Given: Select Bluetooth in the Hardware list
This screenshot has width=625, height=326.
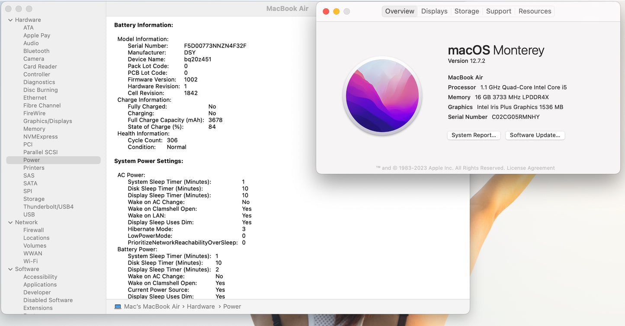Looking at the screenshot, I should pos(36,51).
